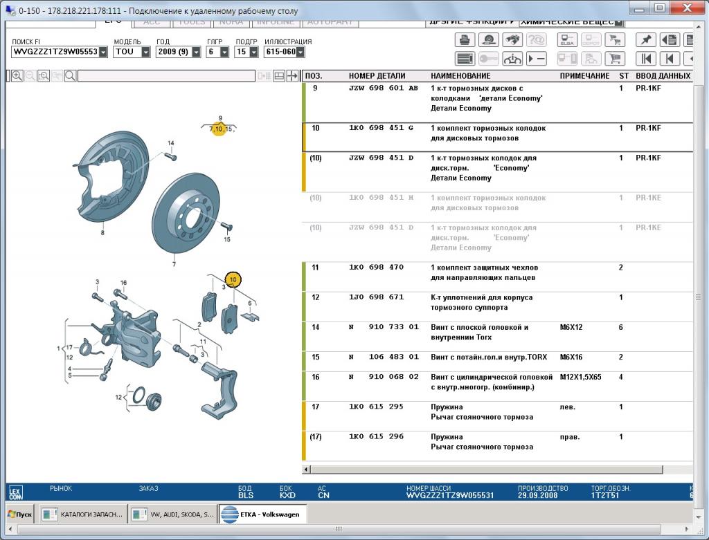
Task: Open the ГЛГР dropdown showing 6
Action: (x=224, y=52)
